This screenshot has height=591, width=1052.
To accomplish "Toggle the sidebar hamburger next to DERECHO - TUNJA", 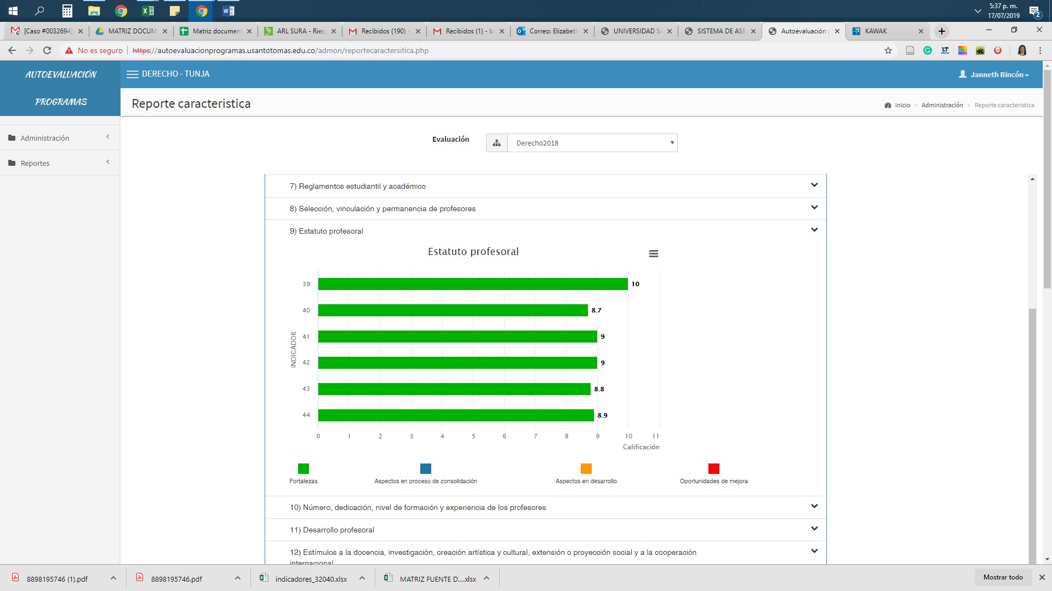I will pyautogui.click(x=132, y=74).
